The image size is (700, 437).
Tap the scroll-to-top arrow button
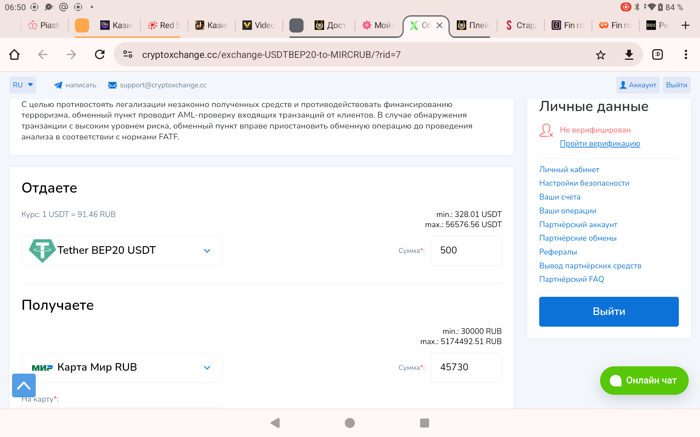(24, 385)
